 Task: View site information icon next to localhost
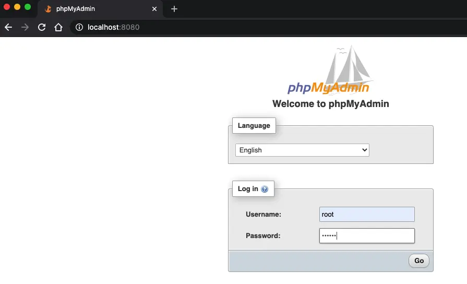click(x=79, y=27)
